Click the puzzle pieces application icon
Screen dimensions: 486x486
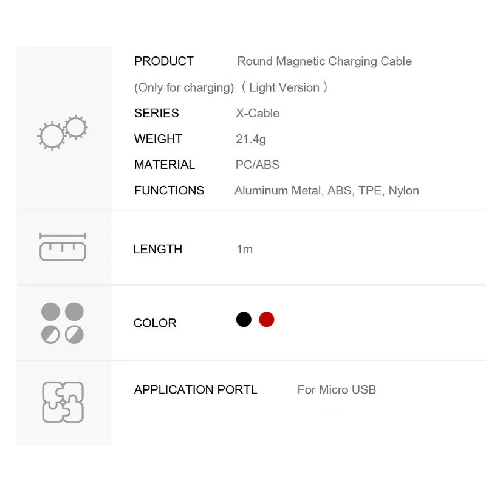[63, 402]
